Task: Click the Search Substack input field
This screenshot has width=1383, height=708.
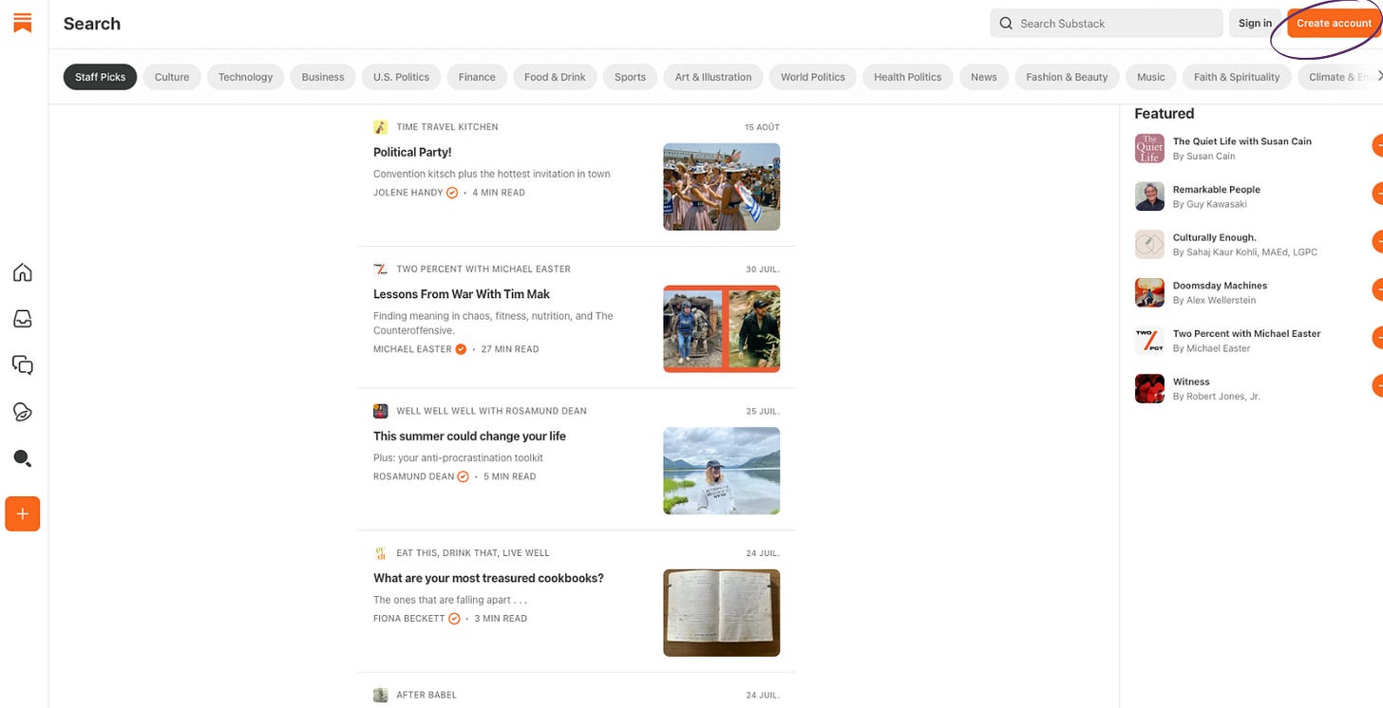Action: click(1107, 23)
